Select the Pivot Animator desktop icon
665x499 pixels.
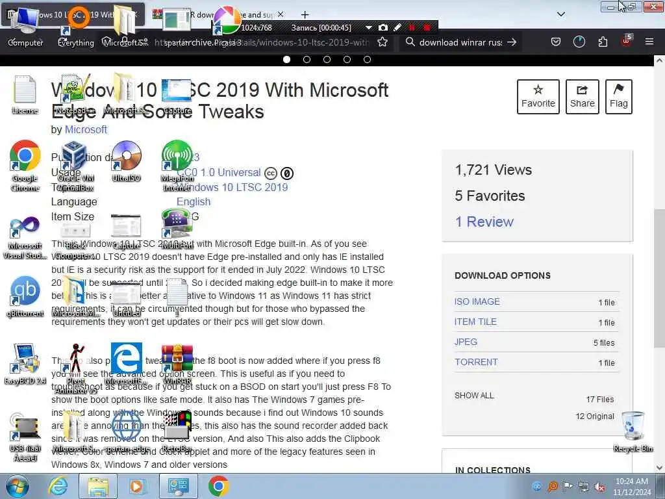75,368
